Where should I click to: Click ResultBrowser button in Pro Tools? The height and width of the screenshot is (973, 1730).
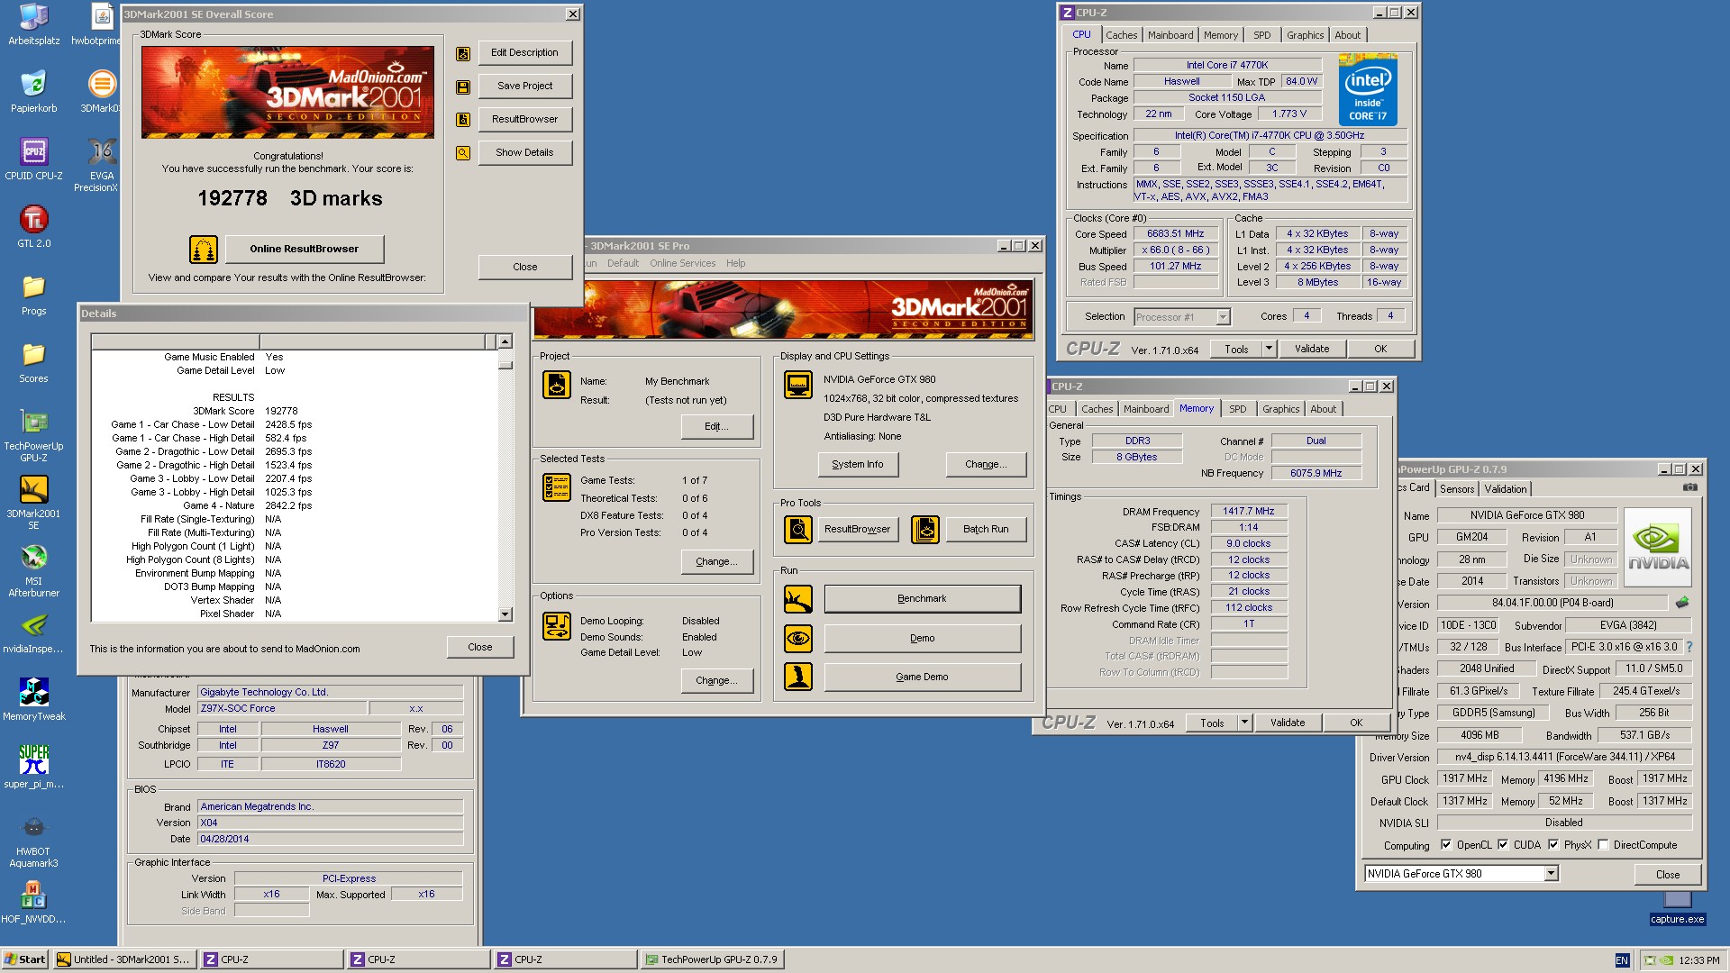tap(857, 530)
